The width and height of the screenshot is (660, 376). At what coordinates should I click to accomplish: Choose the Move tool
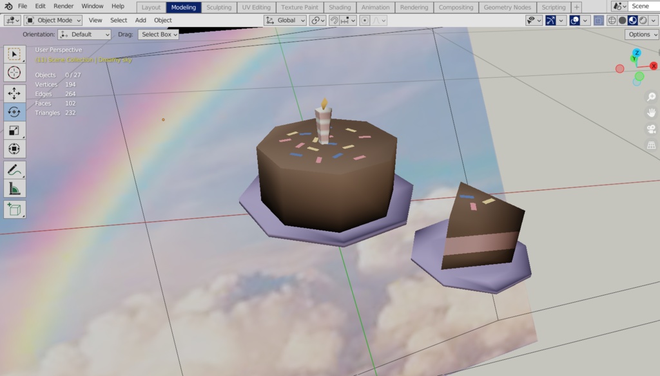(14, 93)
